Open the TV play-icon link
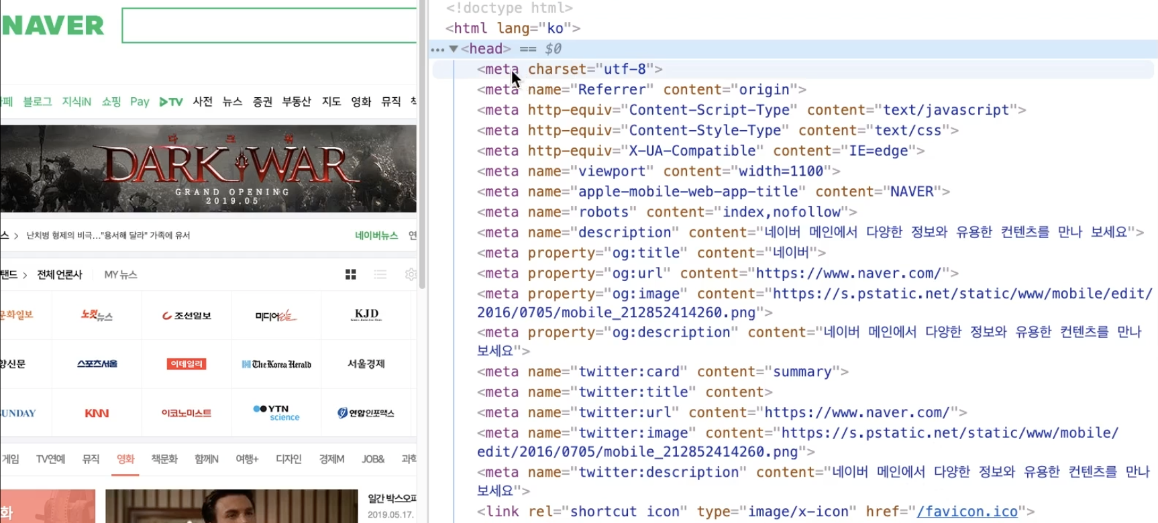 pos(171,102)
